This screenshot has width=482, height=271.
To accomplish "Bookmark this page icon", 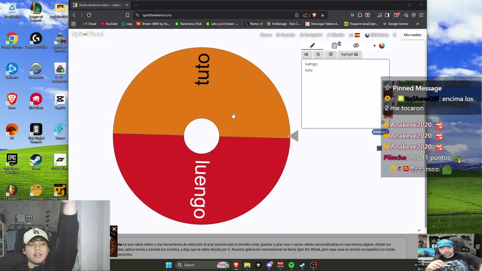I will 127,15.
